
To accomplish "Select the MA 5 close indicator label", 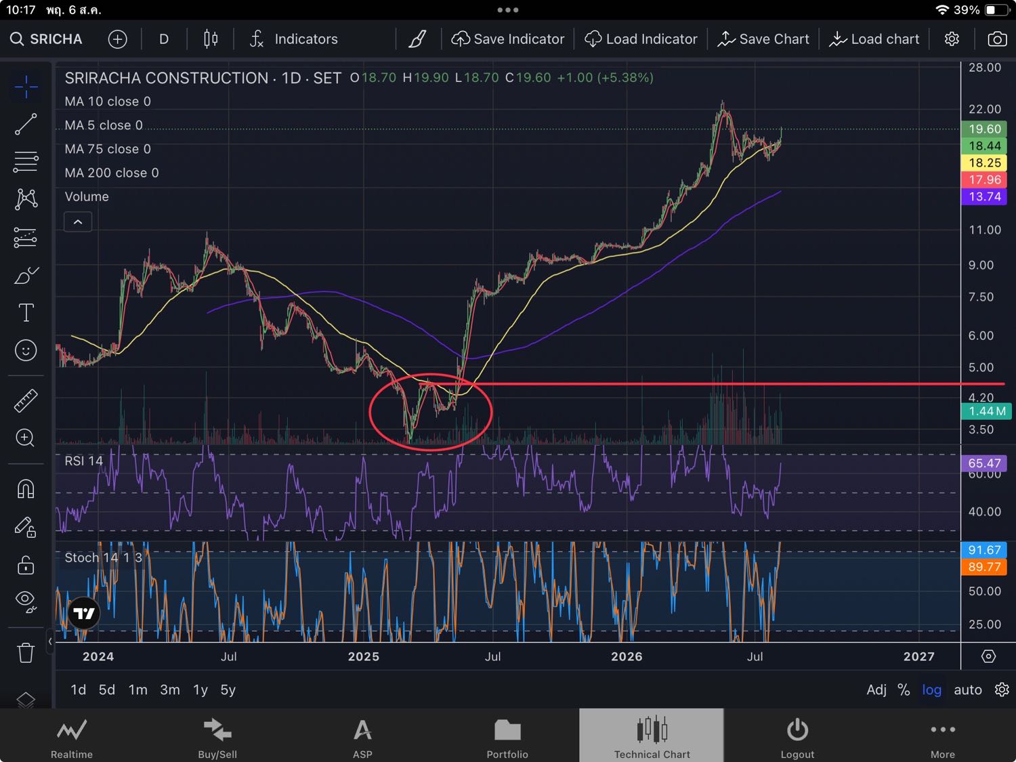I will point(104,125).
